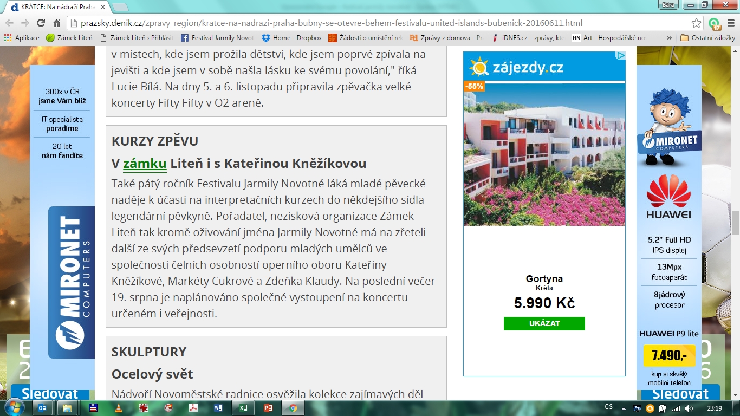Click the green UKÁZAT button
The height and width of the screenshot is (416, 740).
[544, 323]
